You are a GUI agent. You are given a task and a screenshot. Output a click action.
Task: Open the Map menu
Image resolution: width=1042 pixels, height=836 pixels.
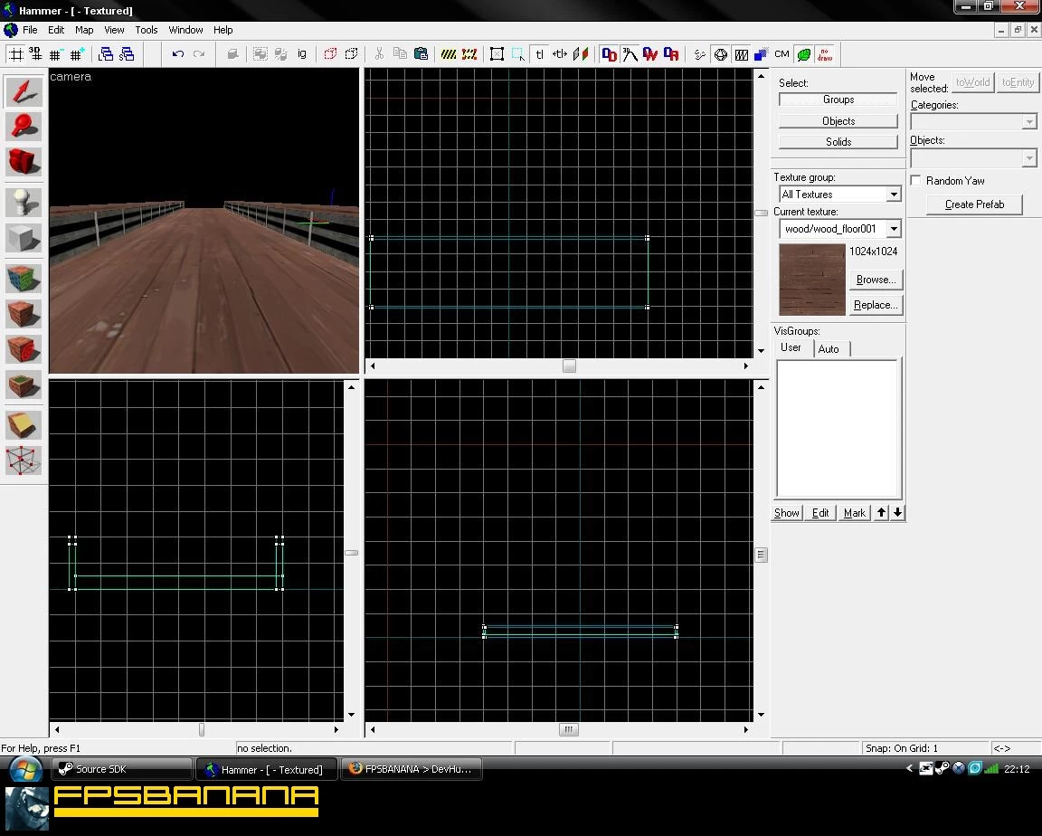pyautogui.click(x=84, y=30)
